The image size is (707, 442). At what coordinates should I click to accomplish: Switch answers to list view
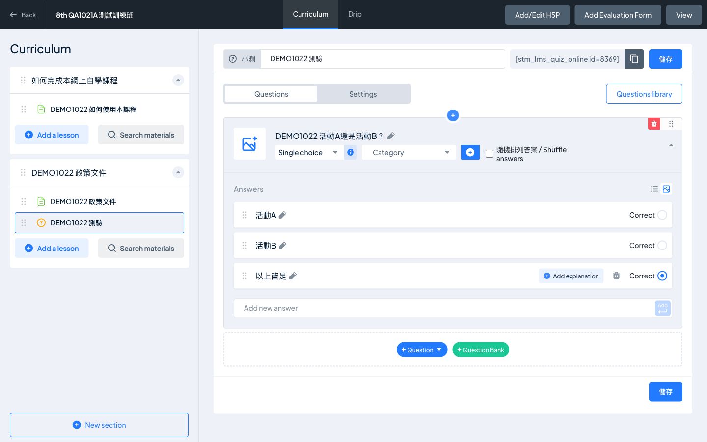[654, 189]
